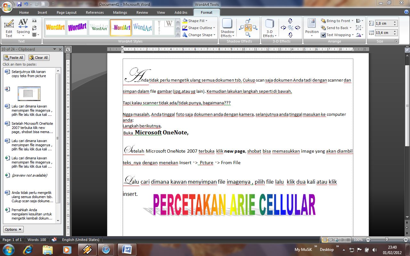Screen dimensions: 410x256
Task: Click the Edit Text button
Action: coord(9,28)
